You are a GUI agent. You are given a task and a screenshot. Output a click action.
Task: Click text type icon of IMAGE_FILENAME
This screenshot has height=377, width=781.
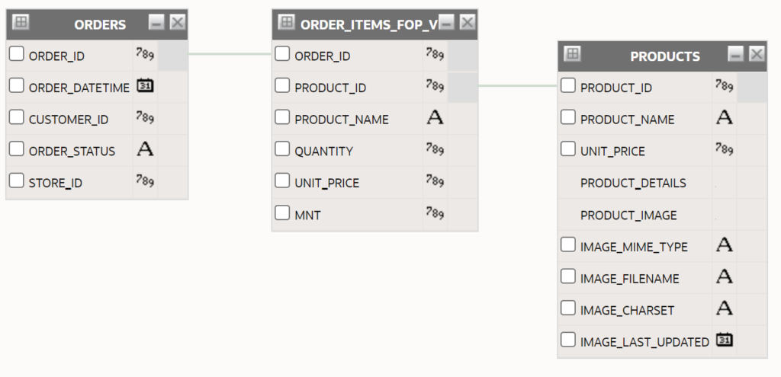(725, 276)
